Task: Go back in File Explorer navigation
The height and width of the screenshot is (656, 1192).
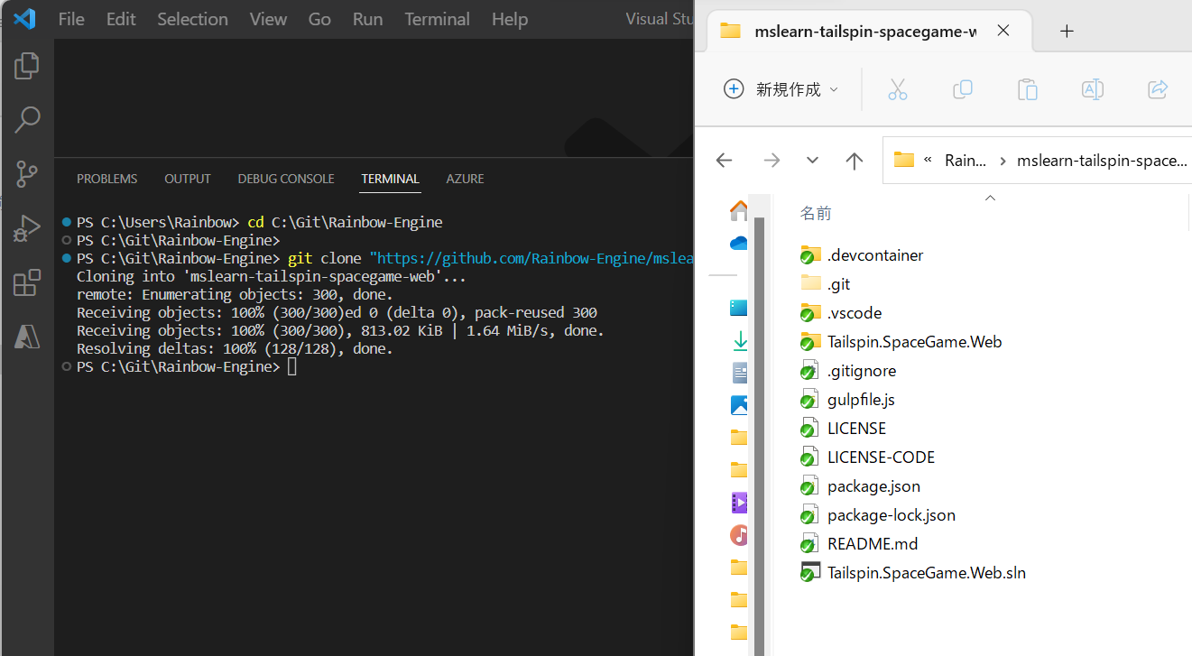Action: [724, 160]
